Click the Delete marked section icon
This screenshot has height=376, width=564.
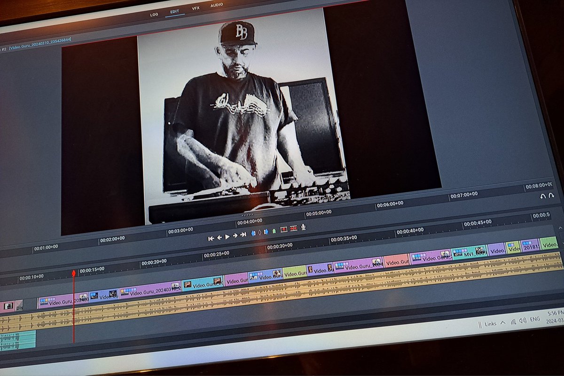(294, 228)
